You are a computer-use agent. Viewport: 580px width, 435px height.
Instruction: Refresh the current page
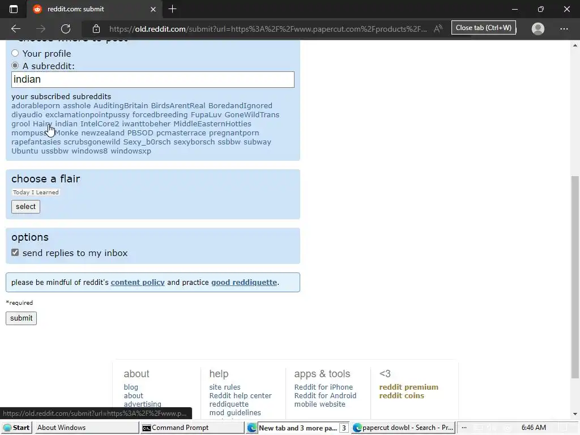(66, 29)
